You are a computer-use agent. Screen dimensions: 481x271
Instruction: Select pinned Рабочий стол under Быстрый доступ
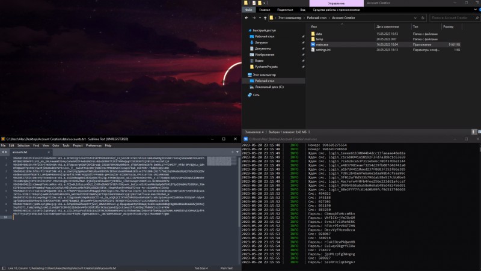coord(265,37)
